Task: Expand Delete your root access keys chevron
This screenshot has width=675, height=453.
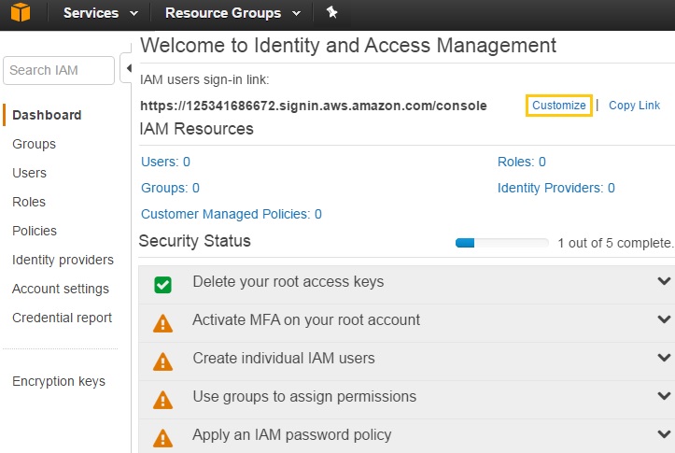Action: 664,281
